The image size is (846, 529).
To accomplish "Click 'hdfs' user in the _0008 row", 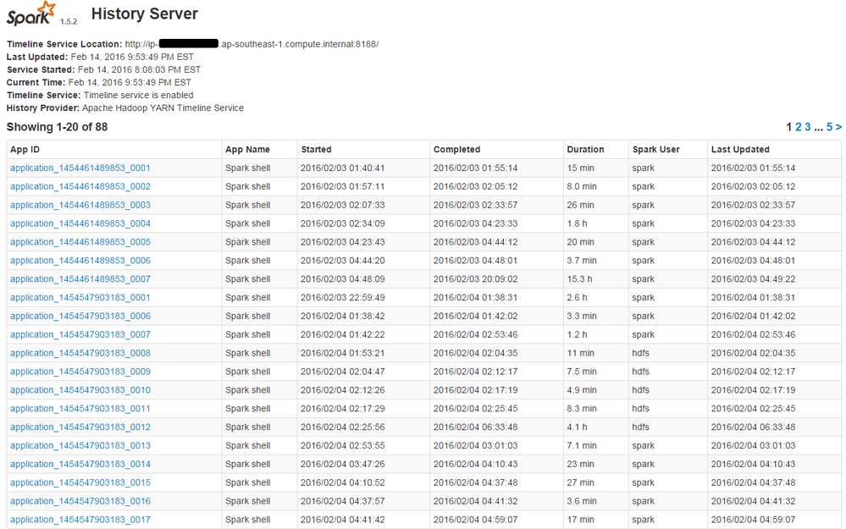I will point(640,353).
